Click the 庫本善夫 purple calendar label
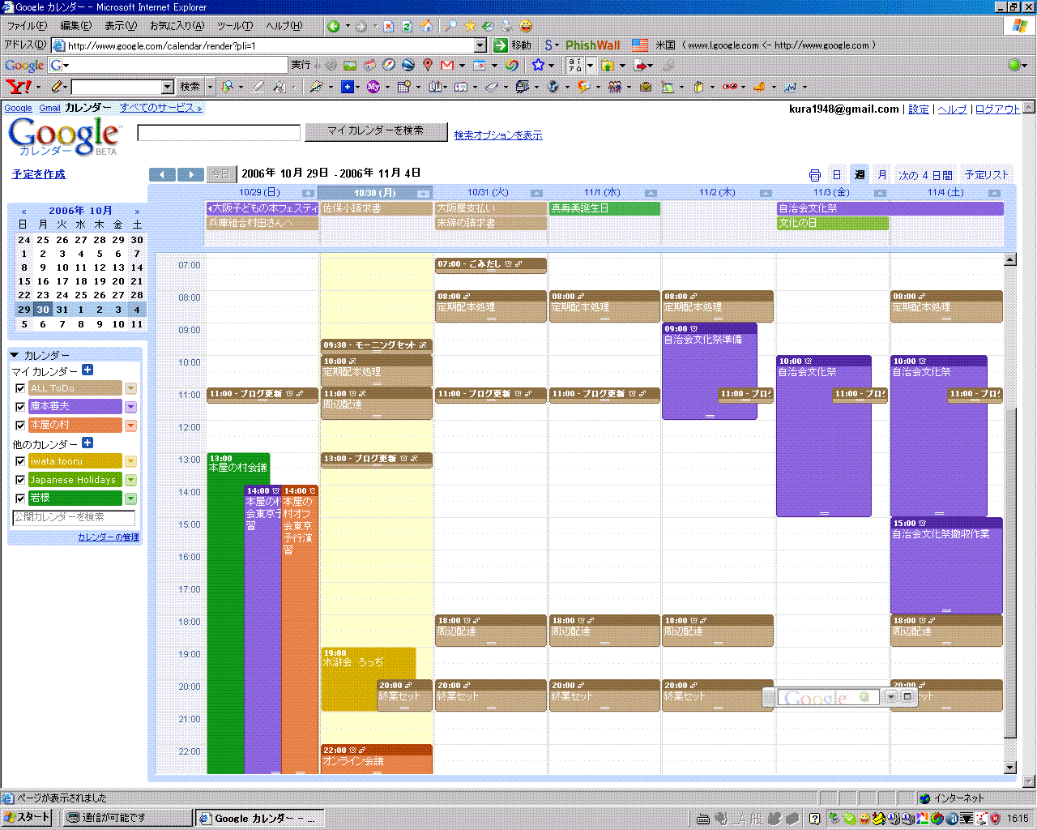The height and width of the screenshot is (830, 1037). pos(75,407)
